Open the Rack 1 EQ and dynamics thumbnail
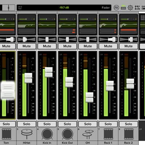 coord(108,25)
